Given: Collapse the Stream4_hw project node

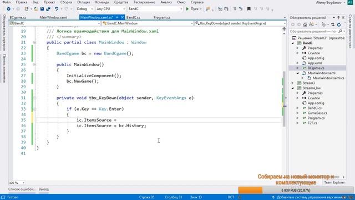Looking at the screenshot, I should (293, 88).
